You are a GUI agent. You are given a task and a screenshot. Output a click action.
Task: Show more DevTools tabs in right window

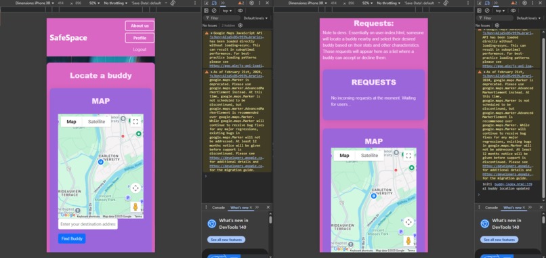[x=496, y=3]
